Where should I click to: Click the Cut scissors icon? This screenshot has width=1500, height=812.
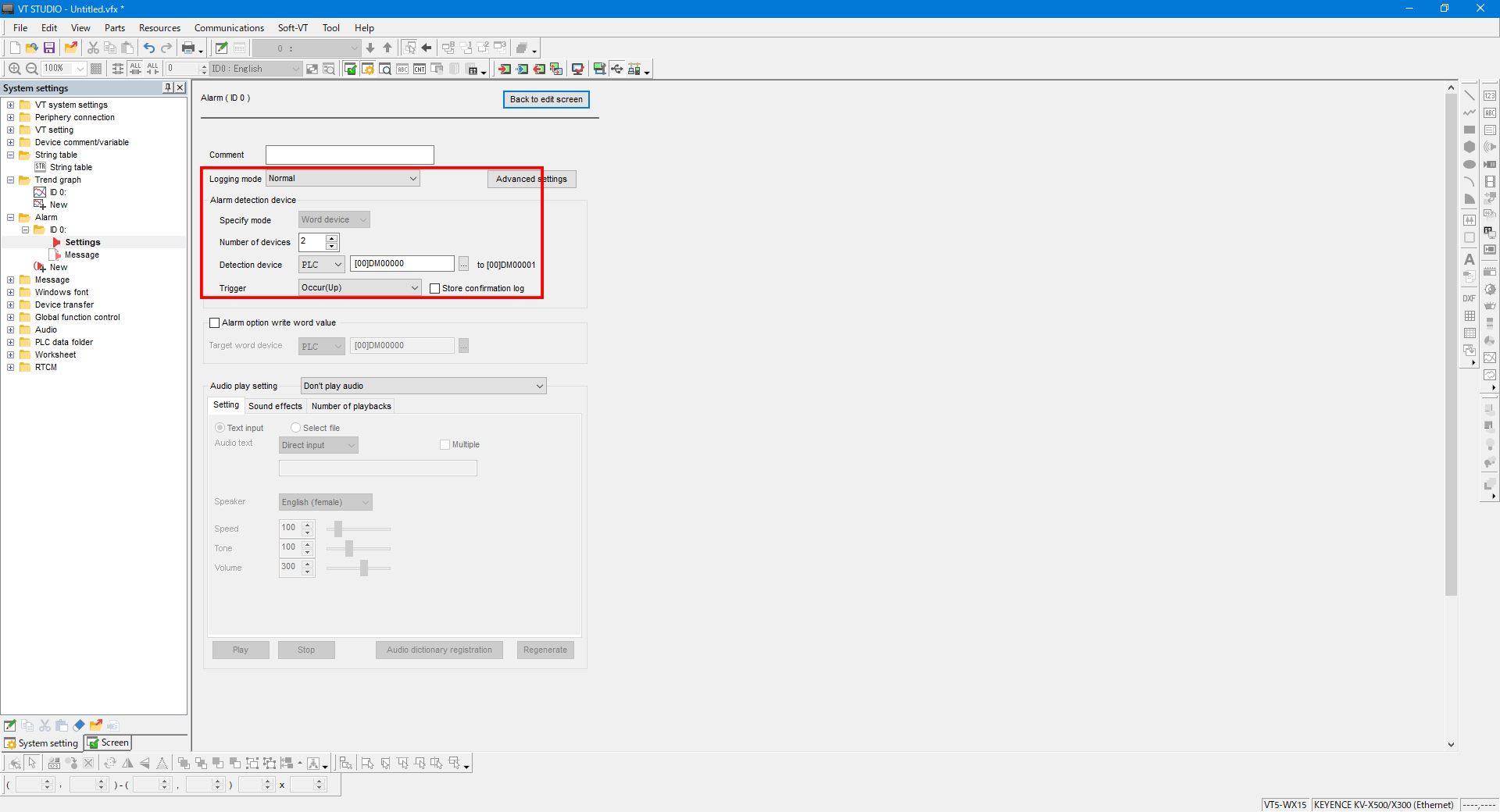[93, 48]
